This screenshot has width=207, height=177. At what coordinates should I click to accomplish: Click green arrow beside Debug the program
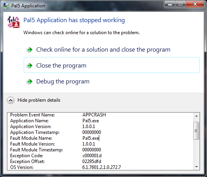pos(30,82)
